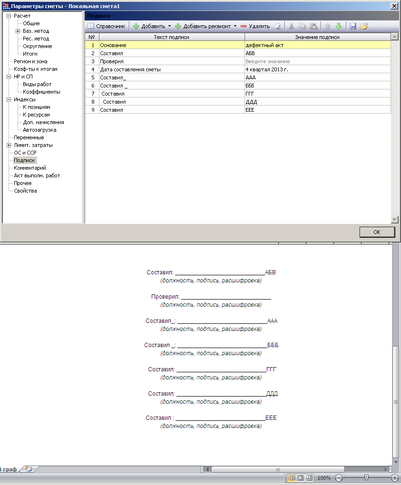This screenshot has width=401, height=485.
Task: Click the zoom slider handle
Action: pyautogui.click(x=366, y=478)
